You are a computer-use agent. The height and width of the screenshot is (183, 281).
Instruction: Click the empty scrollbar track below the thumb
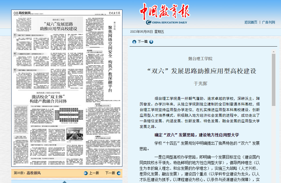(273, 147)
